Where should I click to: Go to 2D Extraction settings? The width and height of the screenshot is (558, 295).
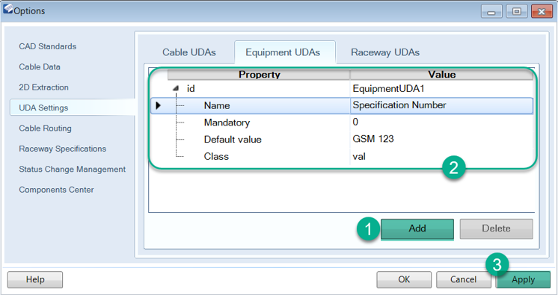pyautogui.click(x=44, y=87)
